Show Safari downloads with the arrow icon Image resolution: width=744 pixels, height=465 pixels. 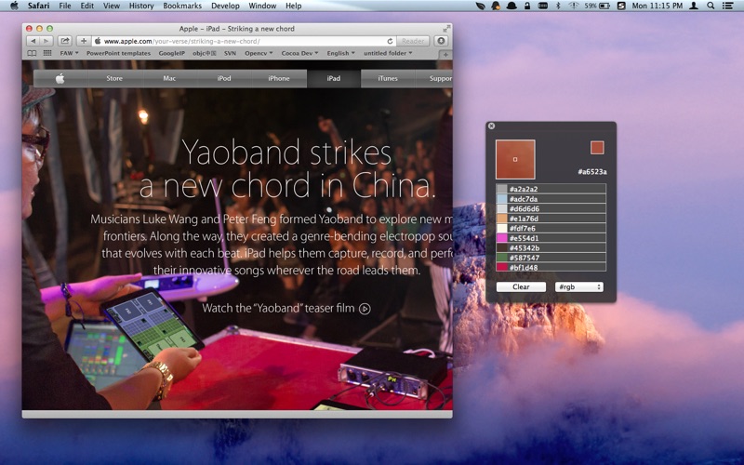[x=441, y=41]
